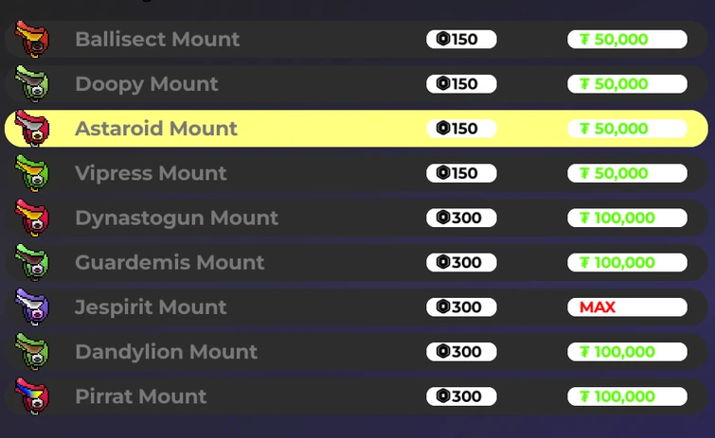The image size is (715, 438).
Task: Click the Dandylion Mount saddle icon
Action: [33, 351]
